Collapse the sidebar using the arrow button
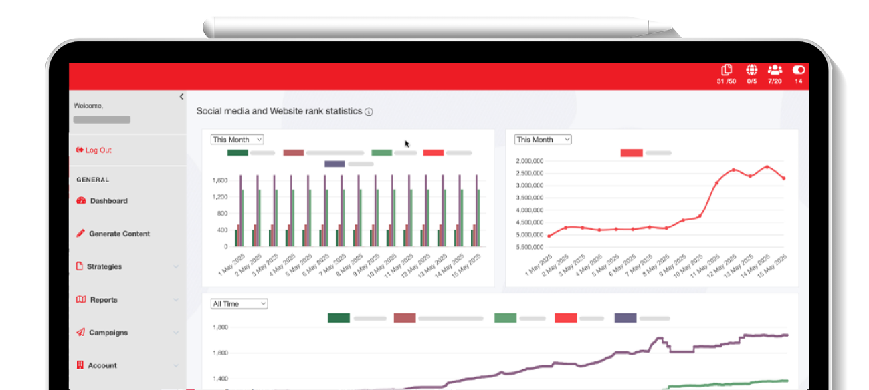This screenshot has height=390, width=869. [181, 97]
